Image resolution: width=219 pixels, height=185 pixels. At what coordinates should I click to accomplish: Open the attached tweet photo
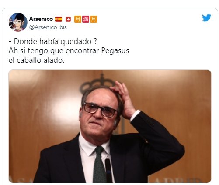point(110,126)
